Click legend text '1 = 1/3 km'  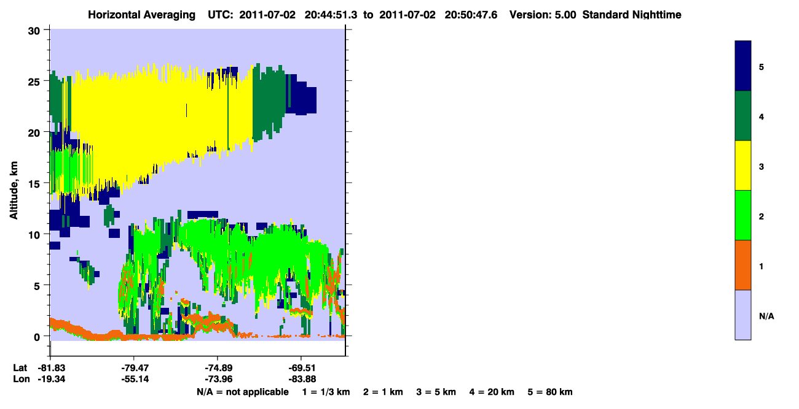(326, 392)
